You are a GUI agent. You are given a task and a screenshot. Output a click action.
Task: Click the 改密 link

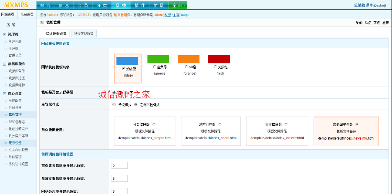point(168,15)
